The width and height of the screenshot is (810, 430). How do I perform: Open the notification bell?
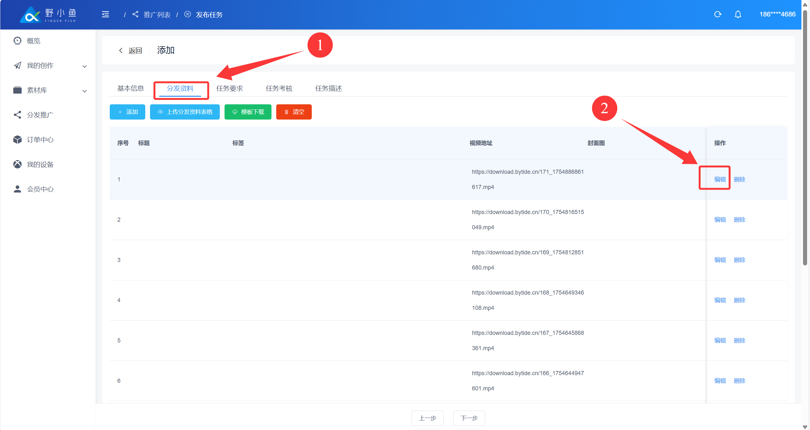click(738, 14)
